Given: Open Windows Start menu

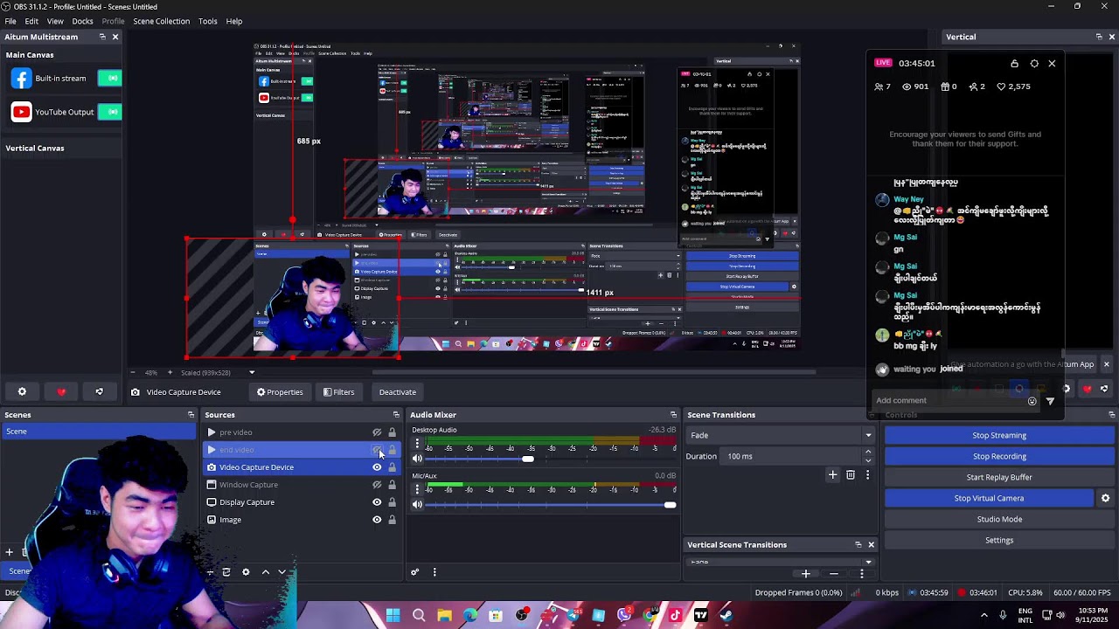Looking at the screenshot, I should pyautogui.click(x=393, y=615).
